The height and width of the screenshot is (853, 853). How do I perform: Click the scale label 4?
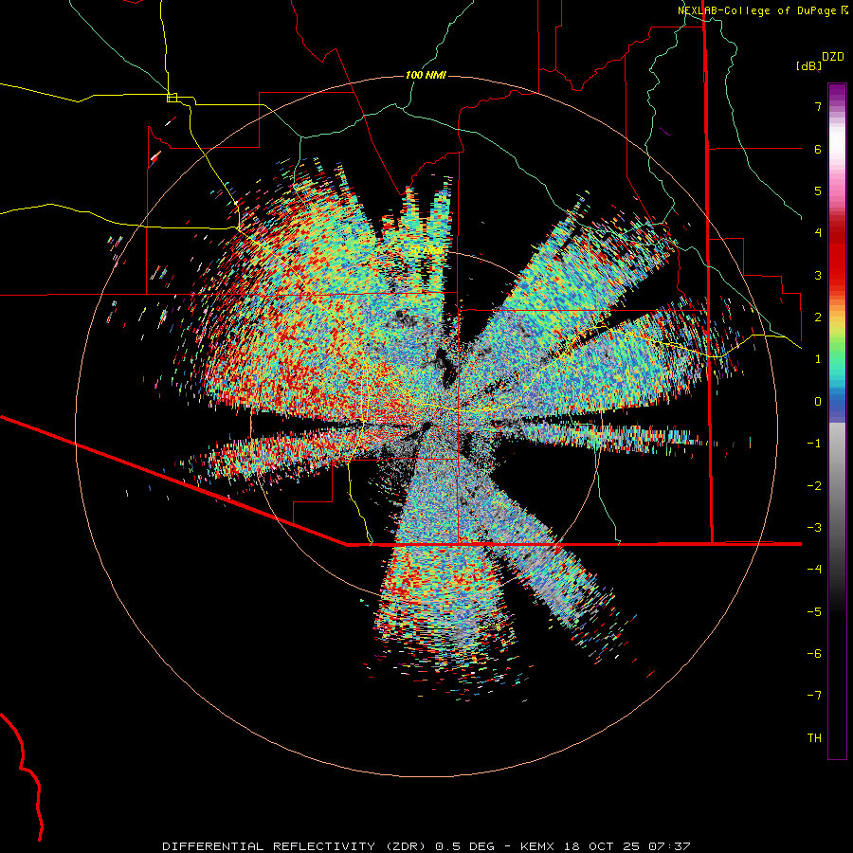818,233
